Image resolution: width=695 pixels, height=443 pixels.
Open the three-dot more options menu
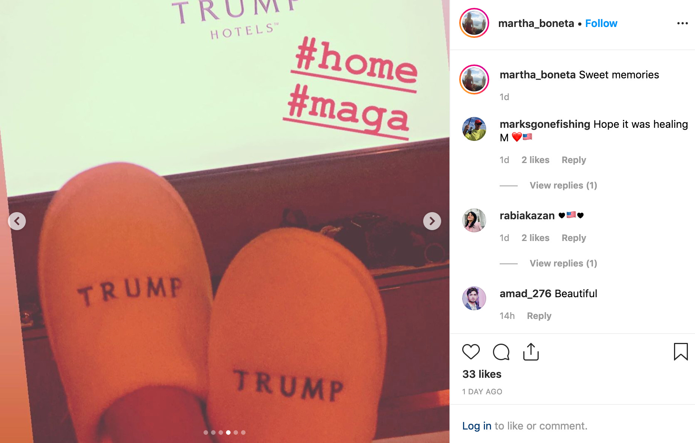[682, 23]
